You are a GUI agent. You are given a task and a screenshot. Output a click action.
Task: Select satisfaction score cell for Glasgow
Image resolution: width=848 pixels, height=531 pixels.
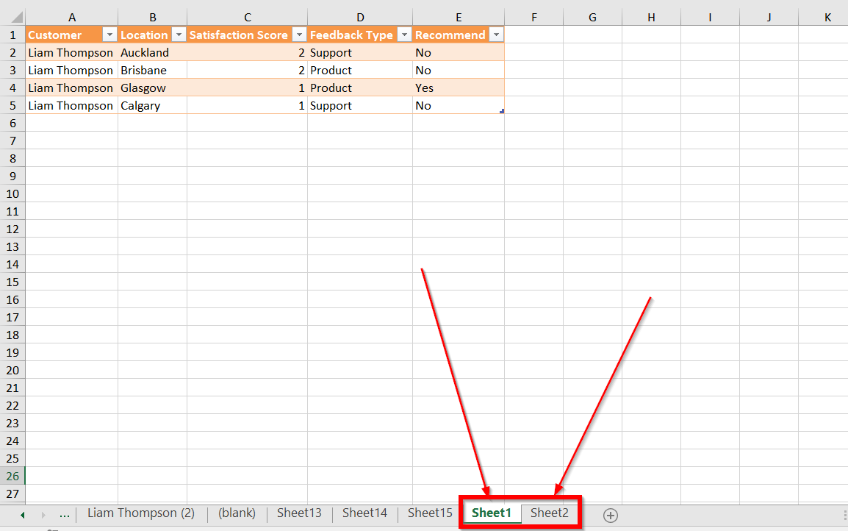247,88
